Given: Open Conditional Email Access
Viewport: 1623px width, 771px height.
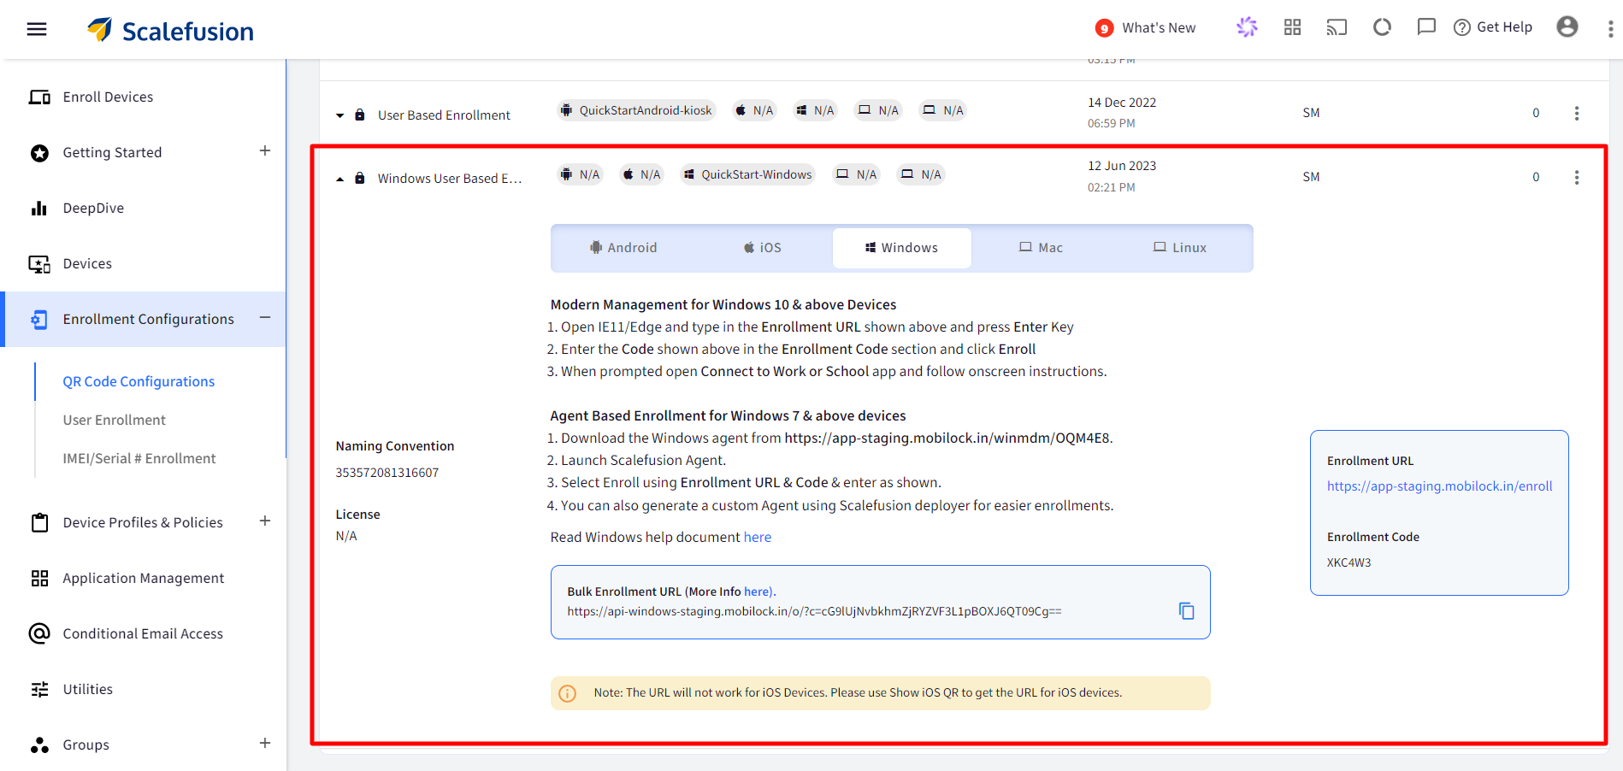Looking at the screenshot, I should click(143, 633).
